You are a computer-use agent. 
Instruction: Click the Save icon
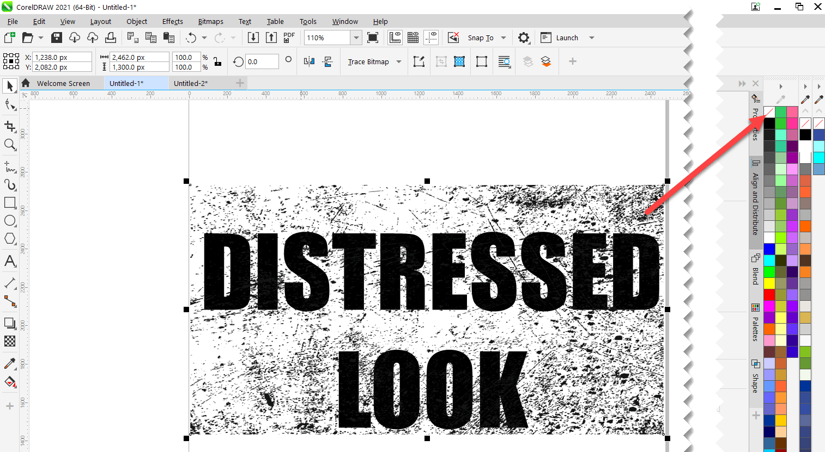pyautogui.click(x=57, y=38)
